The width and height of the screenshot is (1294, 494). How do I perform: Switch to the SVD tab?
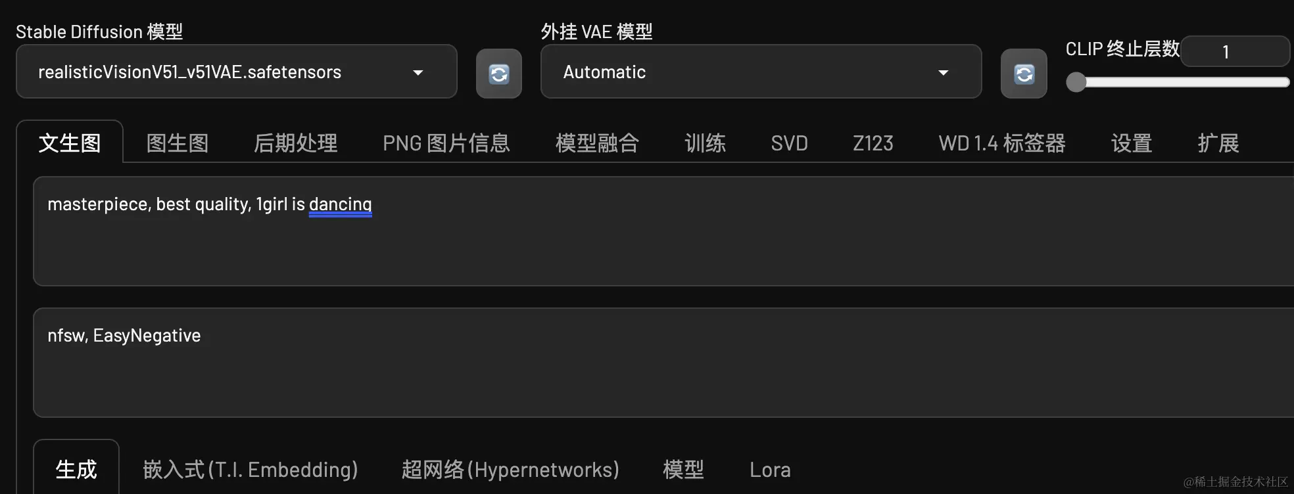tap(789, 143)
